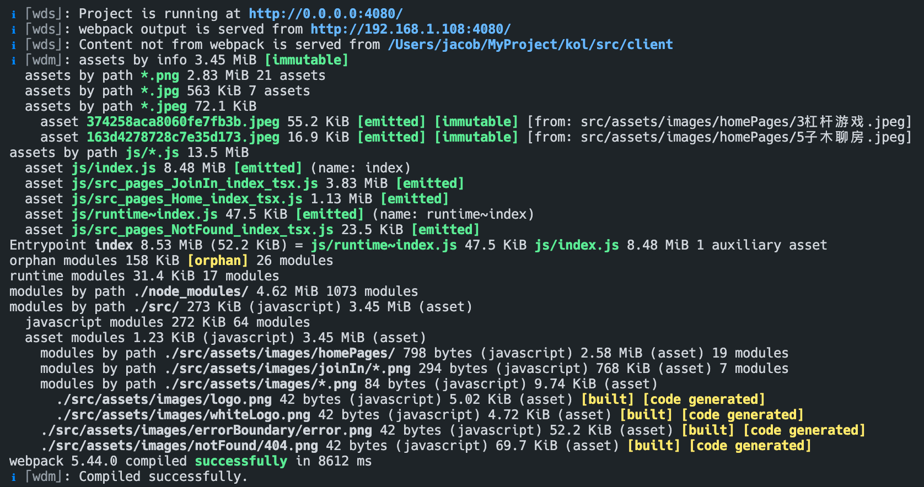Click the 374258aca8060fe7fb3b.jpeg asset filename
Image resolution: width=924 pixels, height=487 pixels.
click(182, 122)
